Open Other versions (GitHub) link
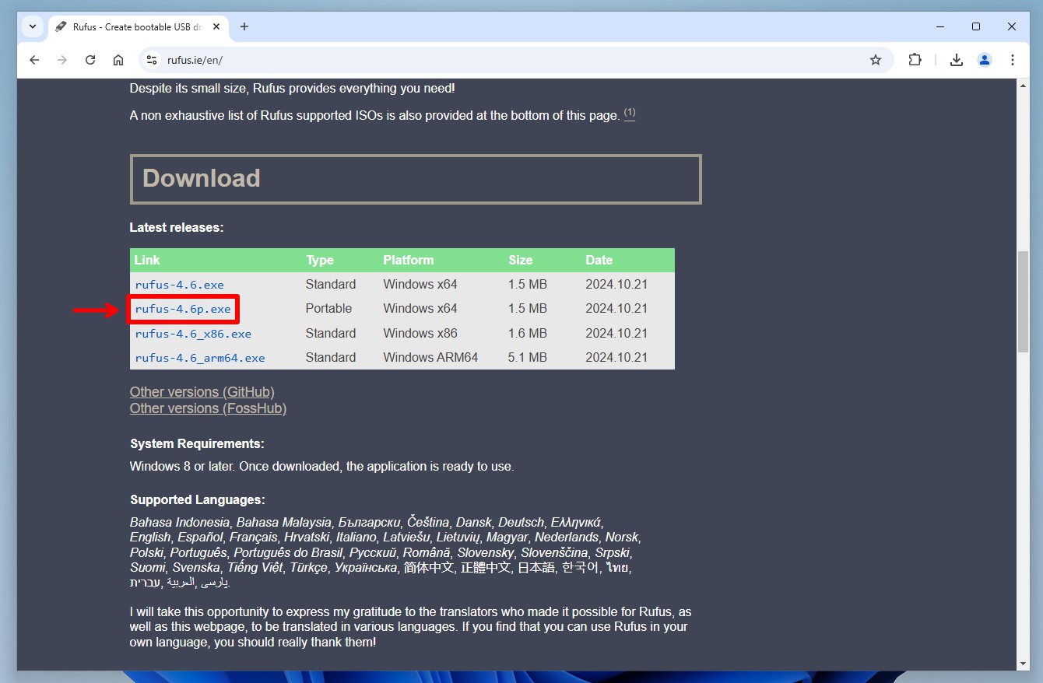Screen dimensions: 1043x683 point(202,392)
